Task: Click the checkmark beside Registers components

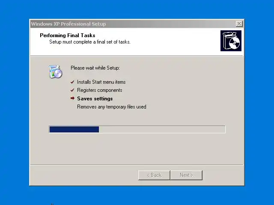Action: 72,90
